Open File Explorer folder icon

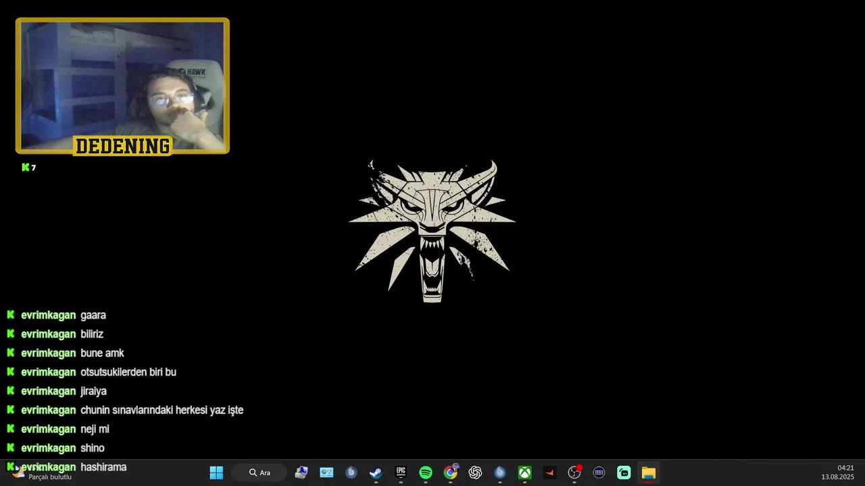(649, 473)
